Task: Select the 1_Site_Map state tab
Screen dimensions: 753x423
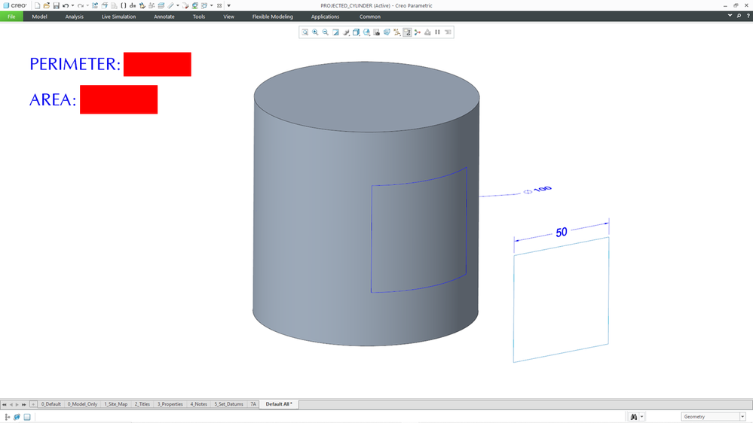Action: tap(116, 404)
